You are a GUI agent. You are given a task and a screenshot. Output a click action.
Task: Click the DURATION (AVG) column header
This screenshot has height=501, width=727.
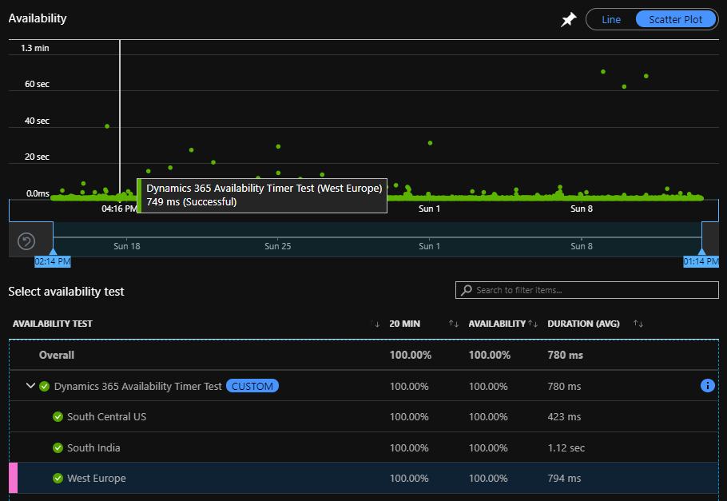(x=583, y=324)
